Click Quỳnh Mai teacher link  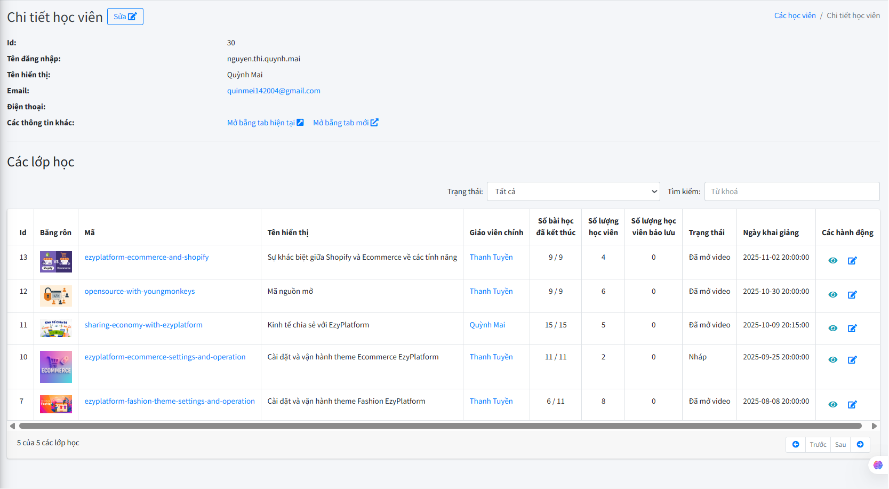[487, 325]
